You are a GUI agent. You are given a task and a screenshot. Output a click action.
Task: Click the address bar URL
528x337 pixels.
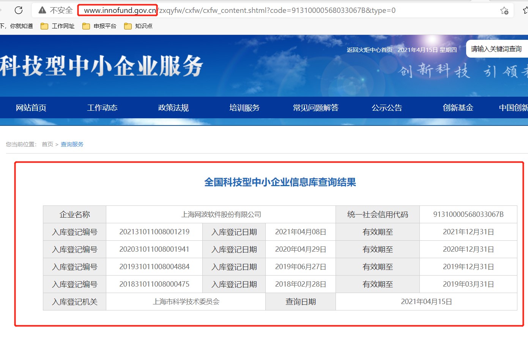tap(240, 10)
